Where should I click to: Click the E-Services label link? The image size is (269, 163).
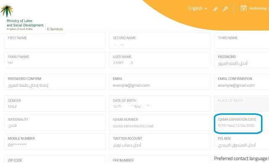(x=55, y=29)
